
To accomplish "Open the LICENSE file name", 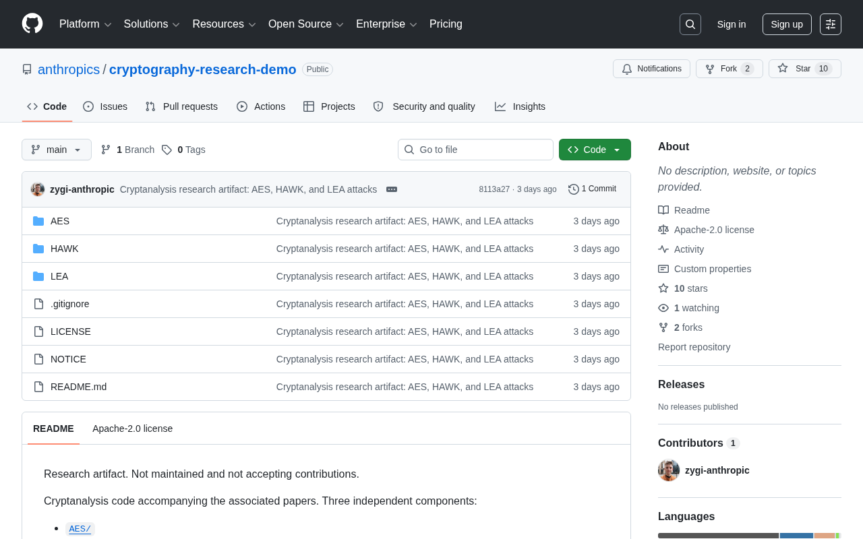I will click(x=71, y=331).
